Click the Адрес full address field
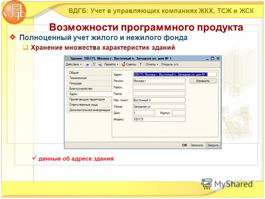 [x=175, y=74]
